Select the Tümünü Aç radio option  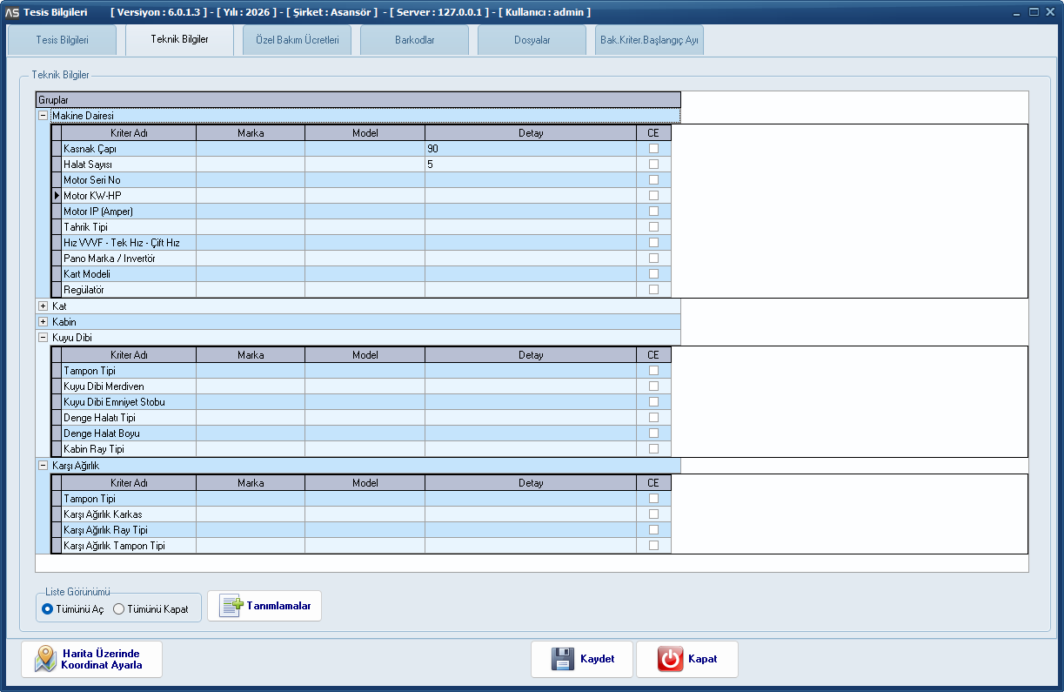[x=48, y=609]
